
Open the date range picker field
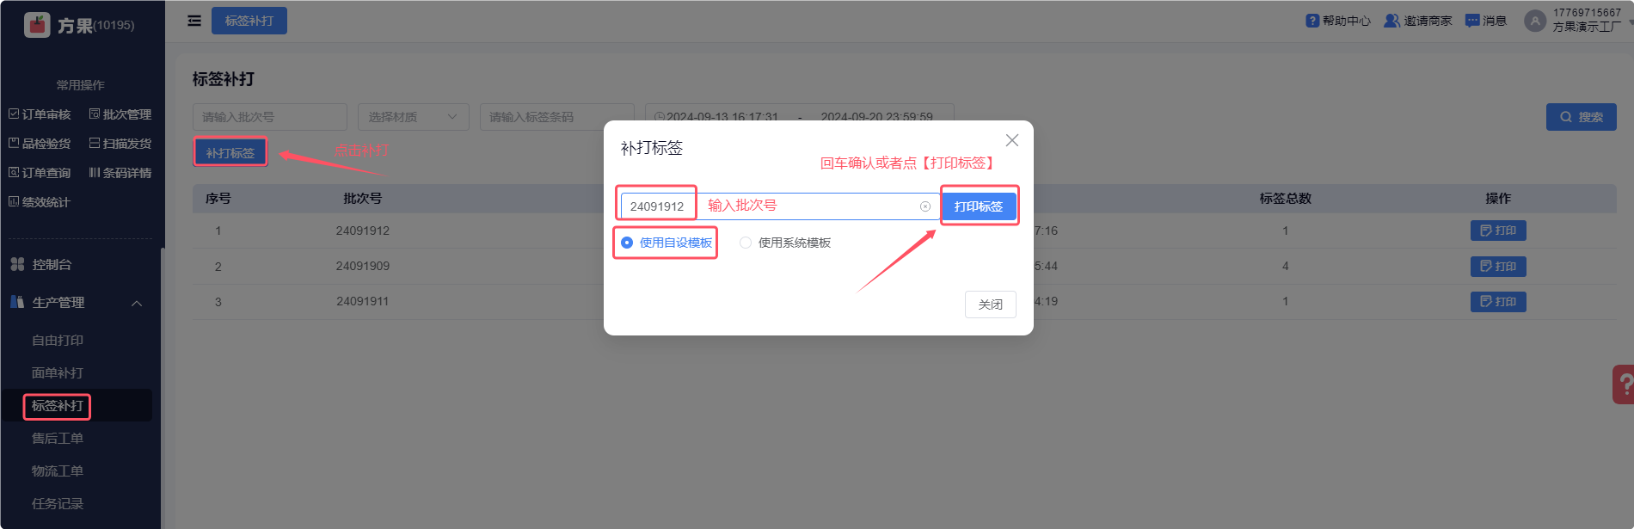coord(800,117)
